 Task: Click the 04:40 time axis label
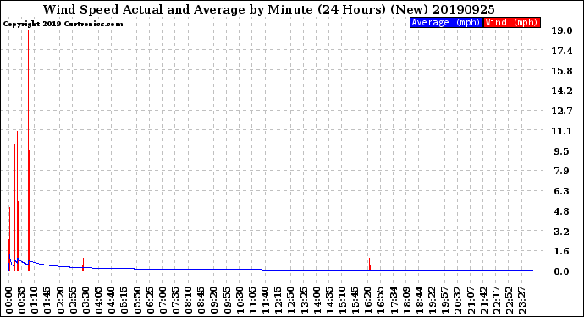(x=112, y=300)
